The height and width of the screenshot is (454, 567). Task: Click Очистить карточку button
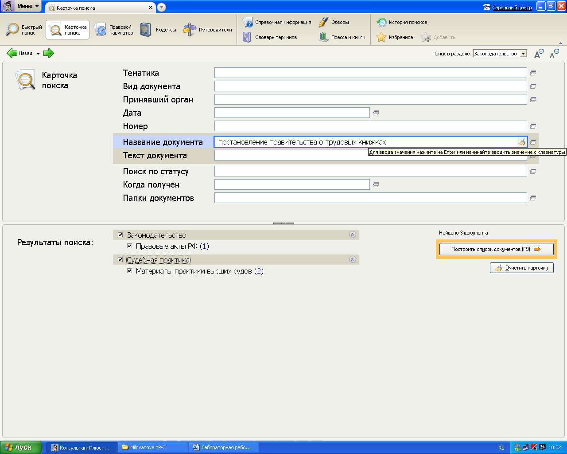pyautogui.click(x=521, y=268)
